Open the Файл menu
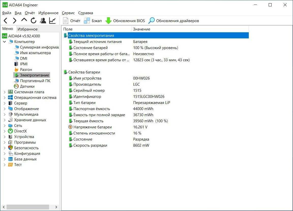 point(7,13)
